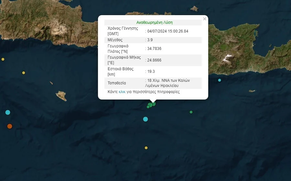Click the focal depth value 19.3
Screen dimensions: 291x181
click(151, 71)
